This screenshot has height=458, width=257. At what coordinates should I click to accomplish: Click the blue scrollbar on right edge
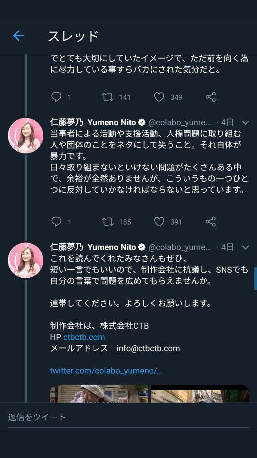(x=255, y=279)
